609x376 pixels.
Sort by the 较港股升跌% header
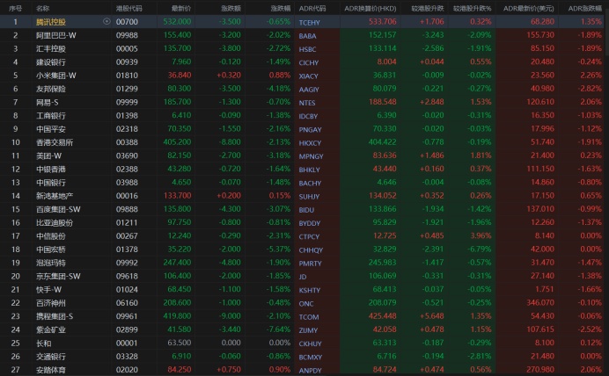click(473, 7)
